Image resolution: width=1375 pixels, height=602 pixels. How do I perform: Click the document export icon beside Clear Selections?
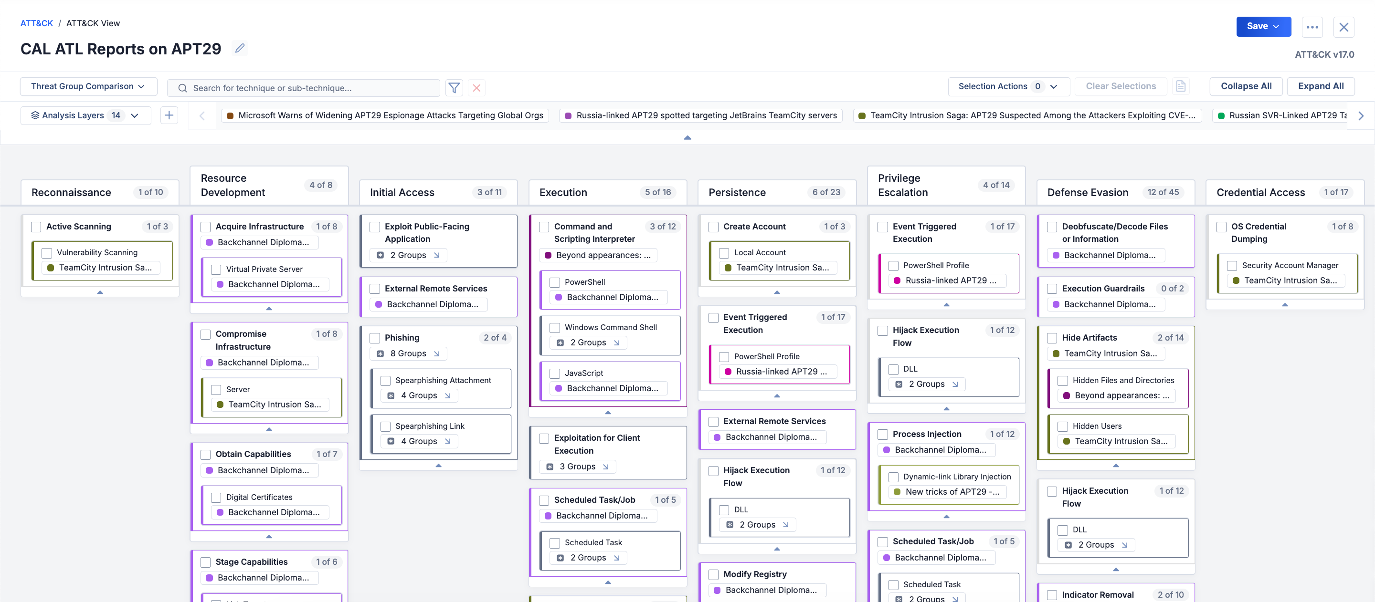[1181, 86]
